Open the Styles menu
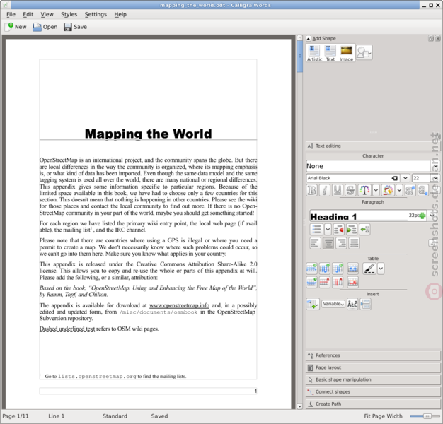443x424 pixels. (69, 14)
